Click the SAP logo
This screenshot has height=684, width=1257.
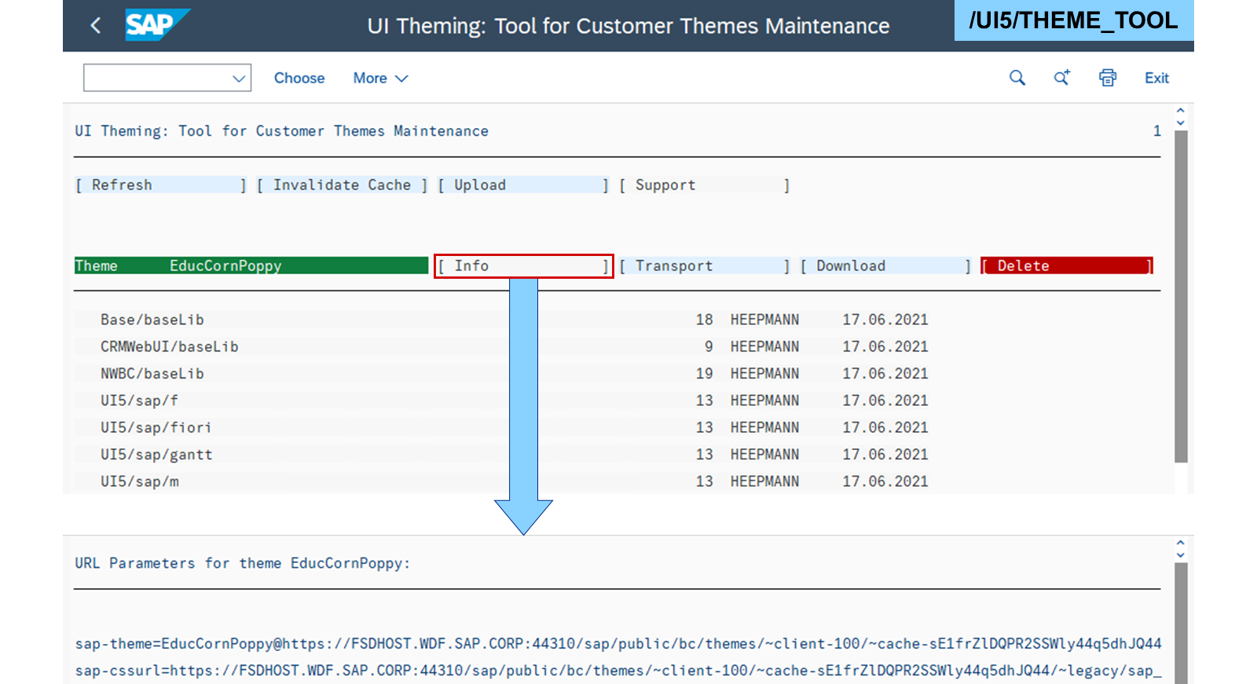(157, 24)
